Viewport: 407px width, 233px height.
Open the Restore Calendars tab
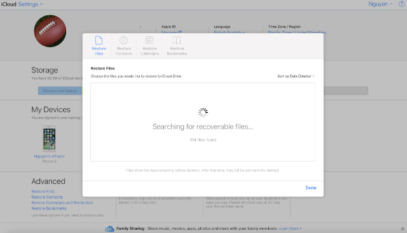tap(149, 46)
